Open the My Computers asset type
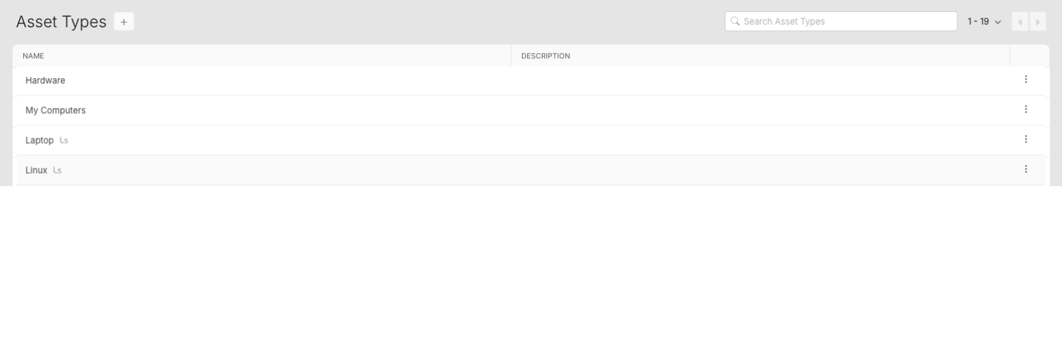 [x=56, y=111]
